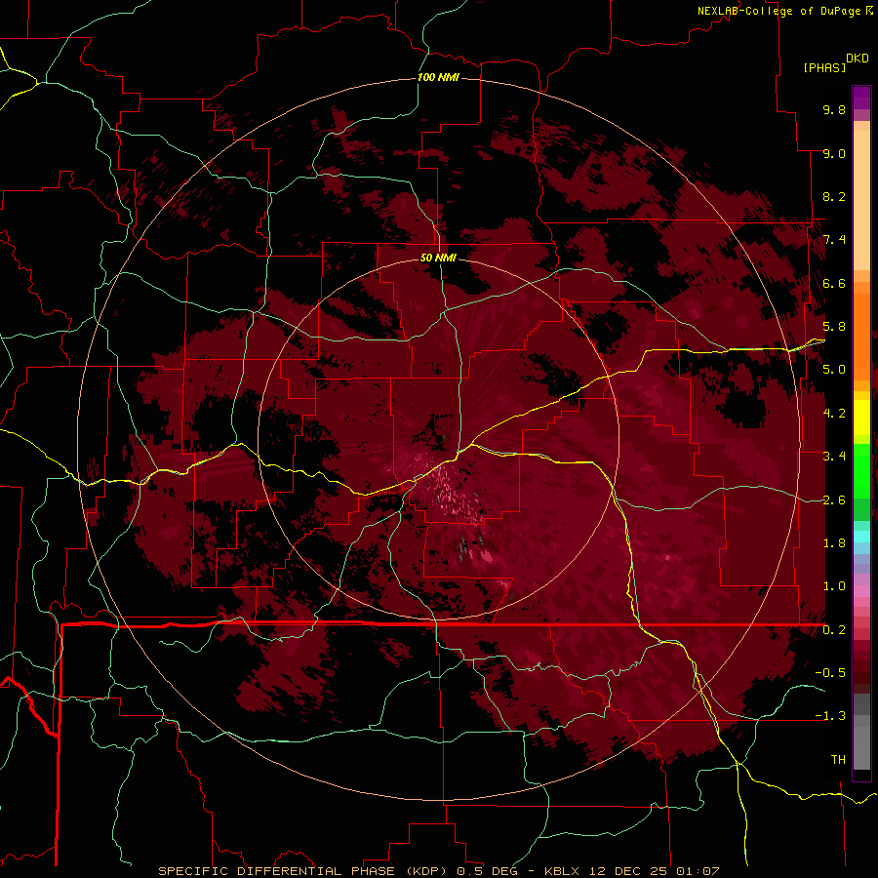878x878 pixels.
Task: Click the -1.3 scale value
Action: [830, 716]
